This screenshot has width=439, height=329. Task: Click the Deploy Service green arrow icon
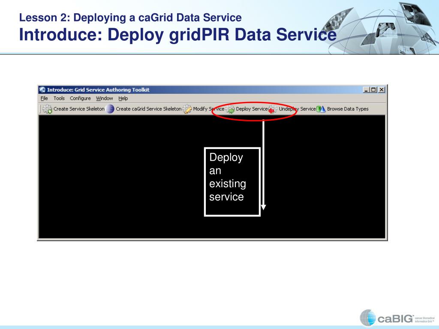click(x=230, y=109)
